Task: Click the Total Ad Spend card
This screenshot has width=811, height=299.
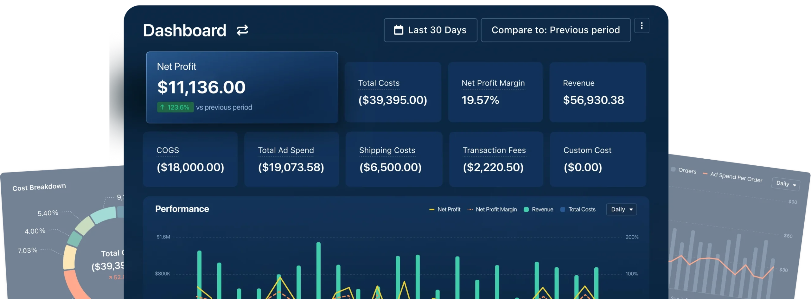Action: tap(291, 159)
